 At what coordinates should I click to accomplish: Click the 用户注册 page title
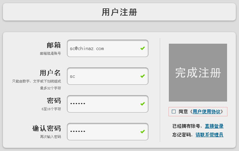(x=119, y=12)
